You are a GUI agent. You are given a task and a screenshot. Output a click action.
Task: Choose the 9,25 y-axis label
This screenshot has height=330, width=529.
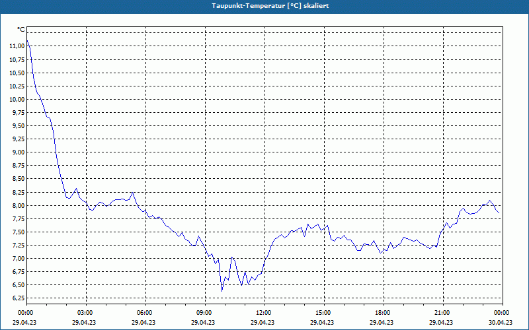tap(19, 139)
